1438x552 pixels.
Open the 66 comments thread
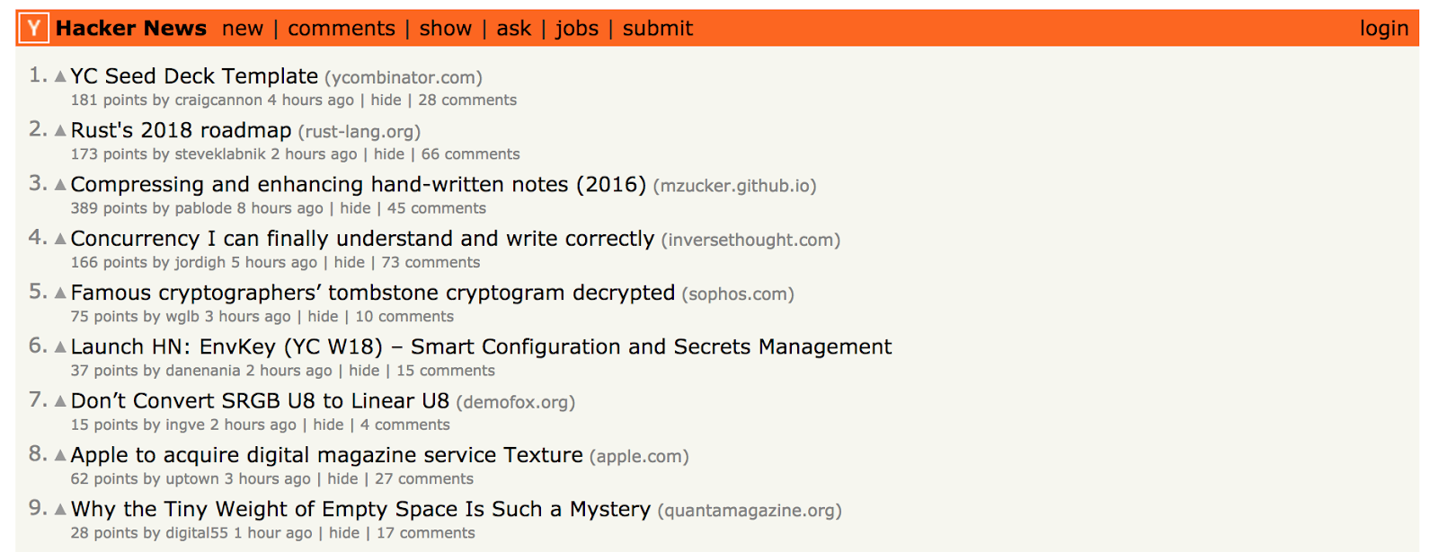click(x=471, y=154)
